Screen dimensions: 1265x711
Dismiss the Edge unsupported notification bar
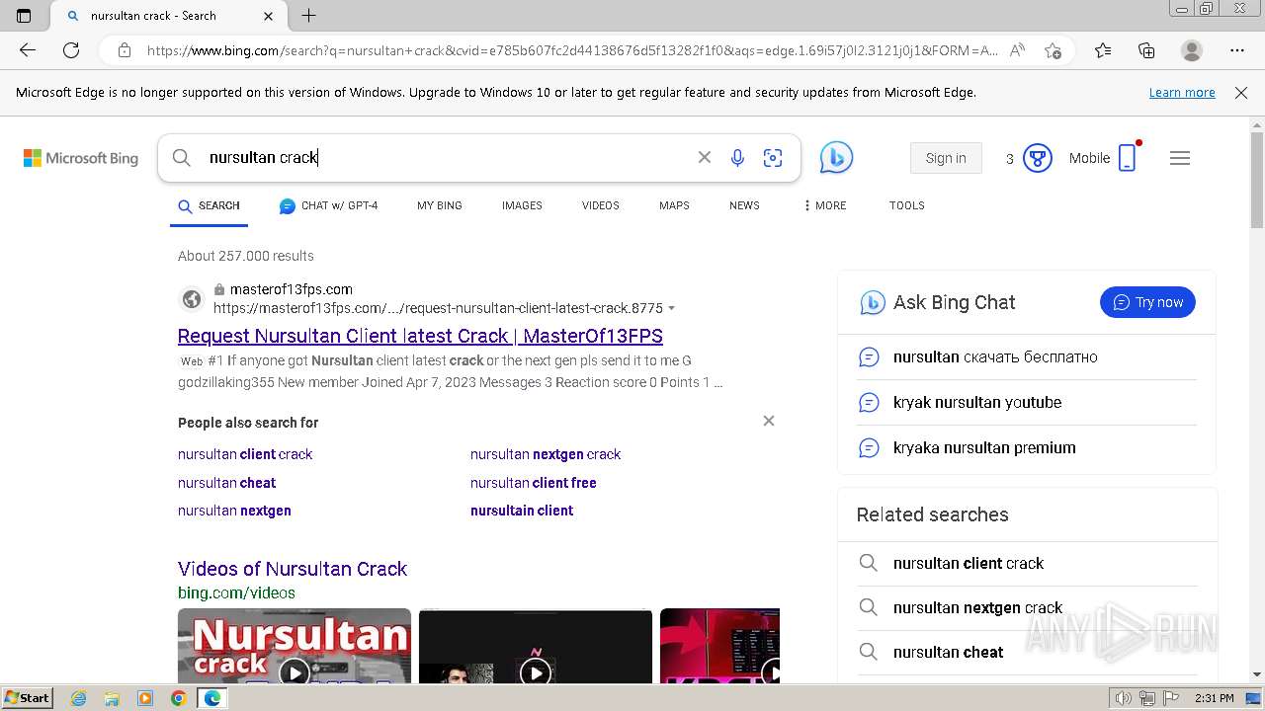(x=1241, y=93)
